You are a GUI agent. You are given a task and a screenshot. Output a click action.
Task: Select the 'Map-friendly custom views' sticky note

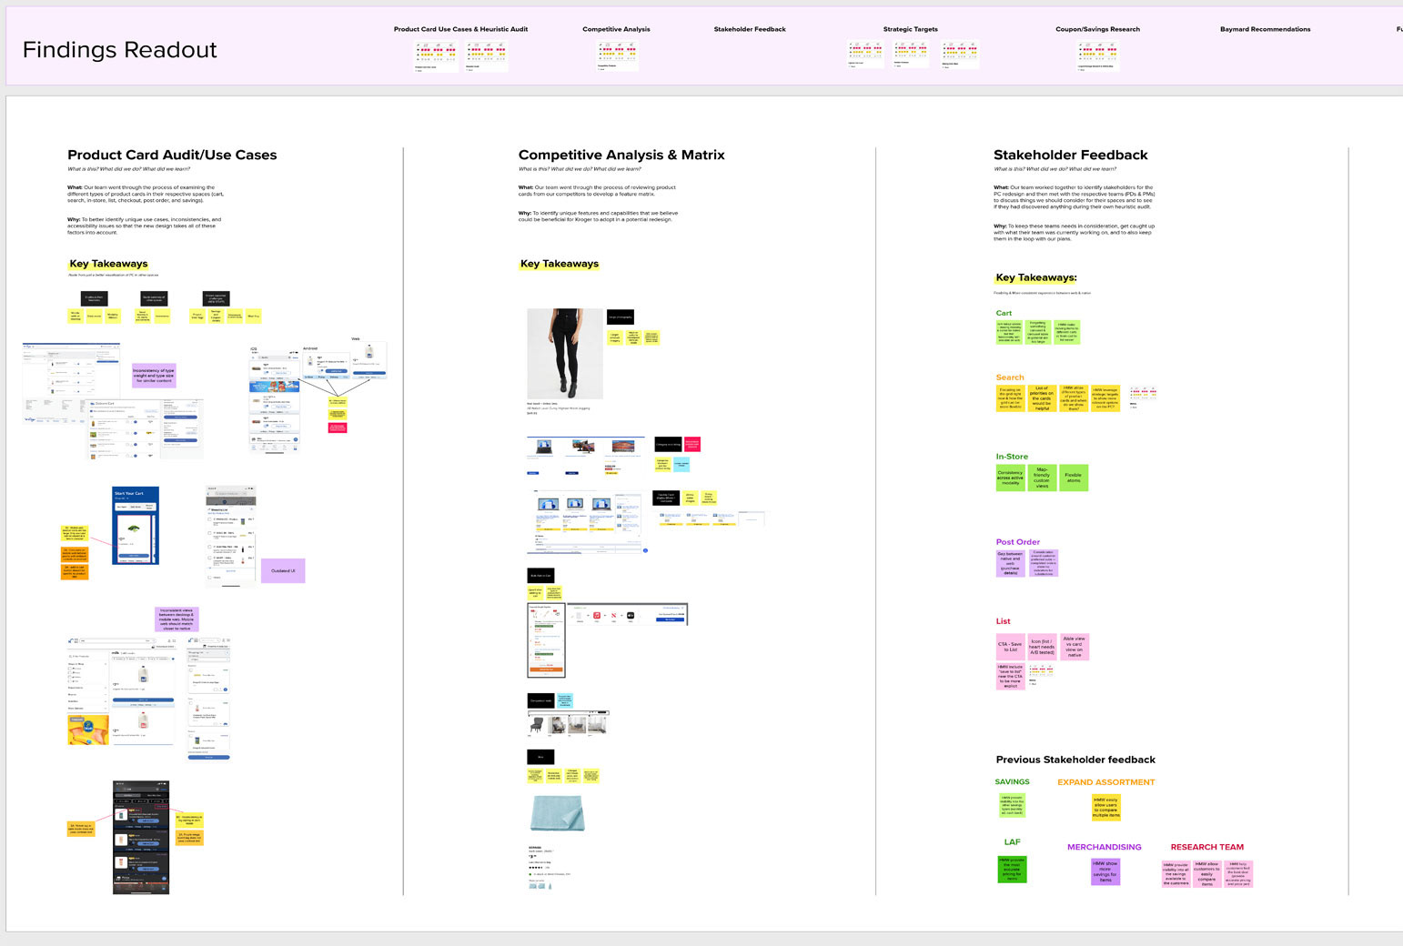1042,478
